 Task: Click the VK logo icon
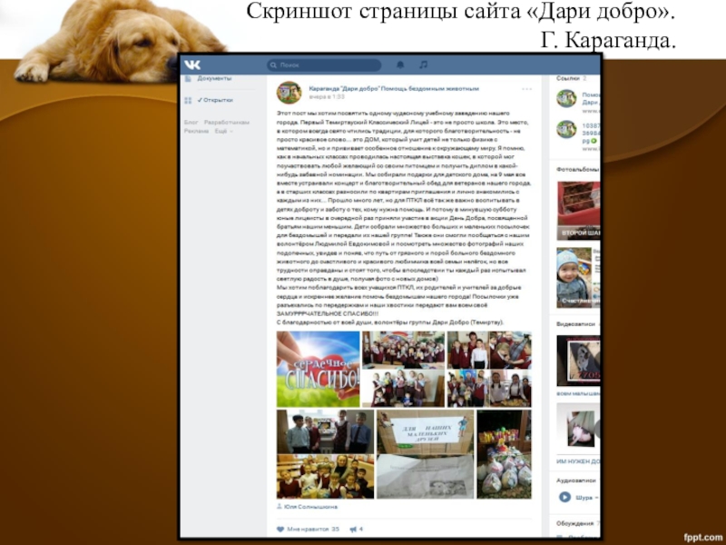click(192, 64)
